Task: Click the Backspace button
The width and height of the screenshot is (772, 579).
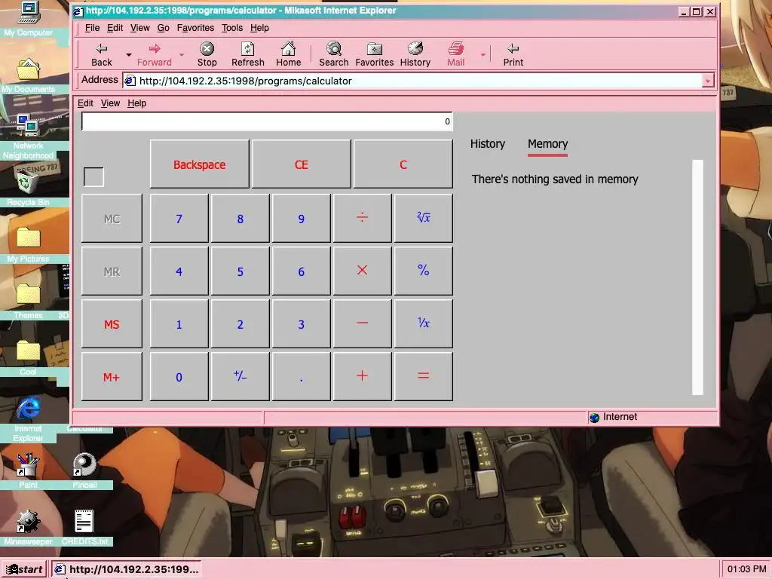Action: click(199, 164)
